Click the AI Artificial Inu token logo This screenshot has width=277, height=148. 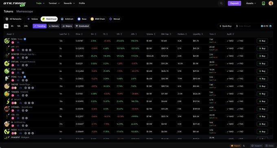point(7,124)
